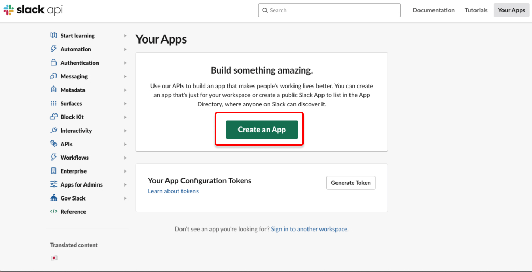Expand the Workflows section arrow
532x272 pixels.
tap(125, 158)
